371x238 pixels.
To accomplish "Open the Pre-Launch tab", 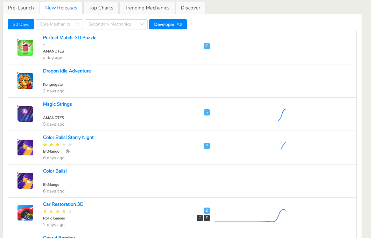I will click(x=21, y=8).
